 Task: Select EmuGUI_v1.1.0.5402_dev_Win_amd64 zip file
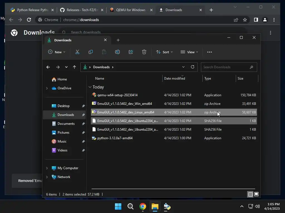point(174,104)
